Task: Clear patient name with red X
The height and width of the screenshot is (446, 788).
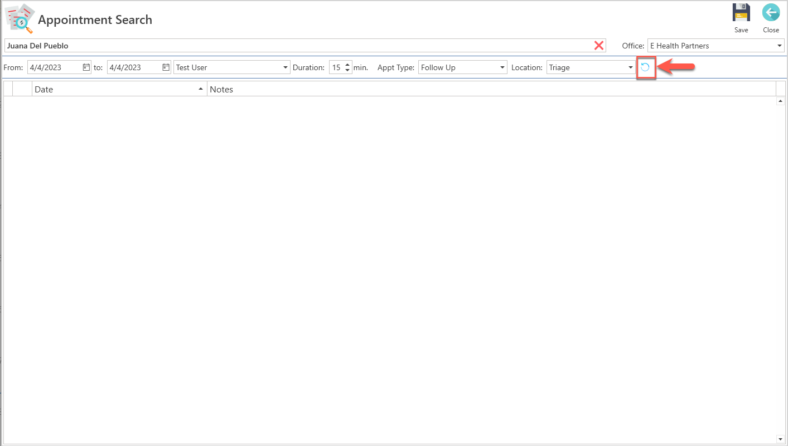Action: point(599,46)
